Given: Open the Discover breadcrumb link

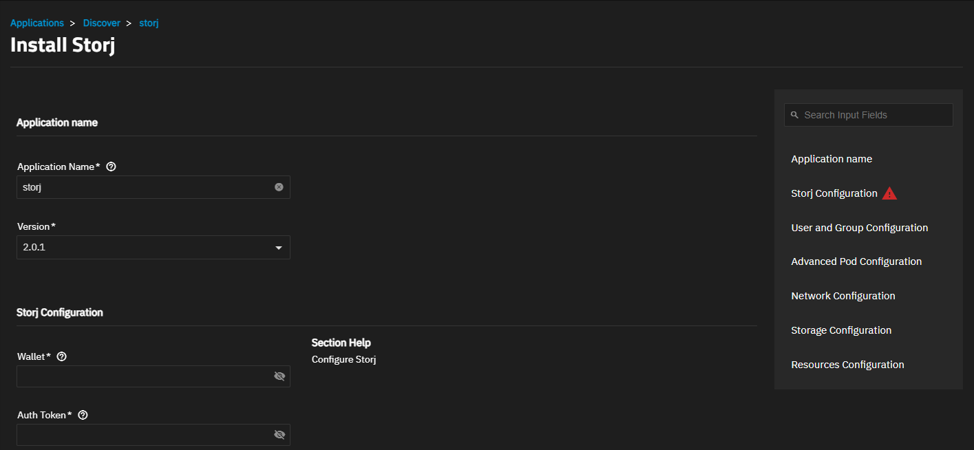Looking at the screenshot, I should tap(102, 23).
